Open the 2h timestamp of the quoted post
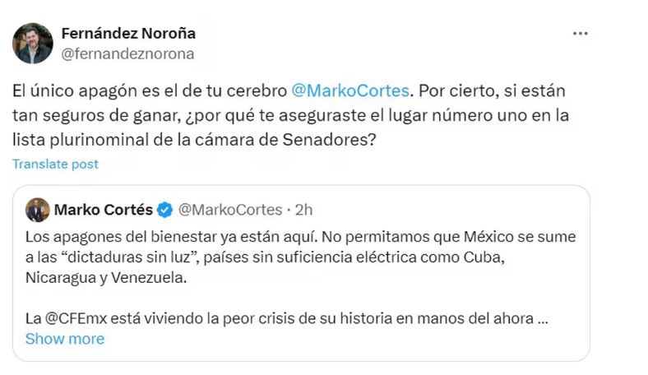The width and height of the screenshot is (648, 375). pos(303,210)
